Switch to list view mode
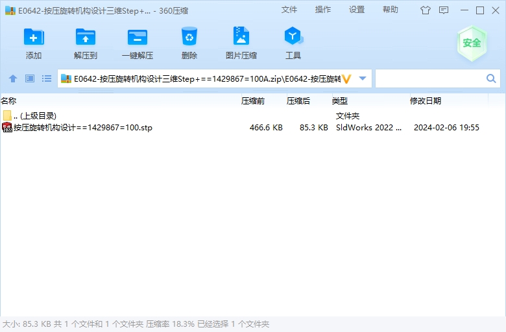The width and height of the screenshot is (506, 332). pyautogui.click(x=47, y=78)
